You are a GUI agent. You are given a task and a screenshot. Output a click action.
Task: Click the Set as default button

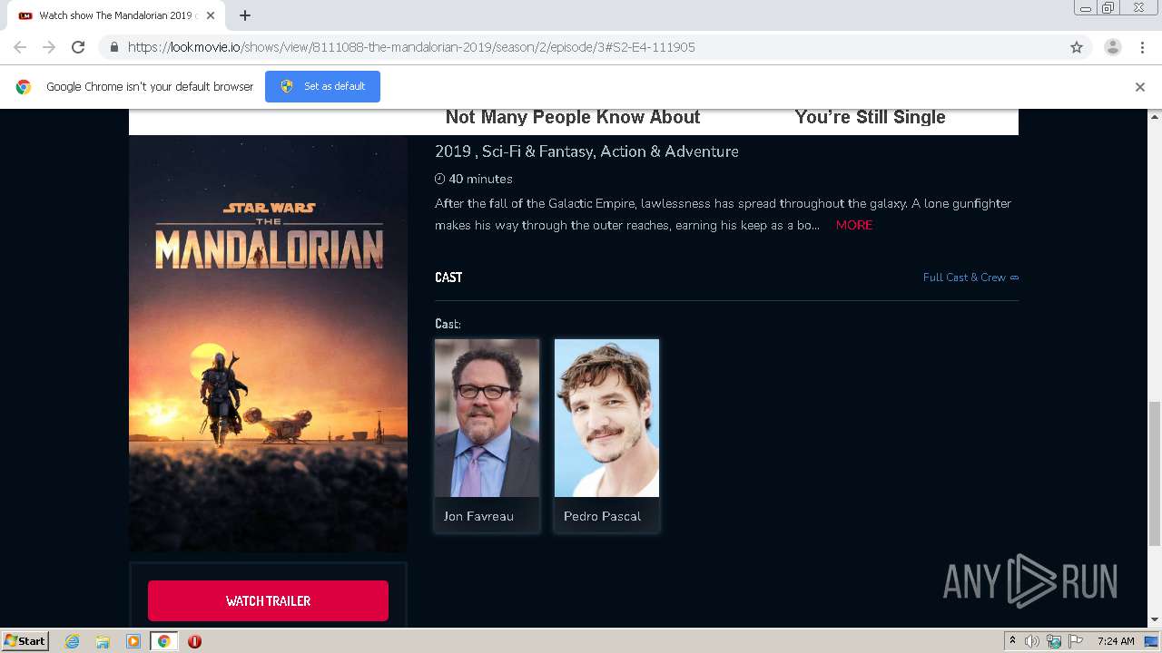[x=322, y=86]
